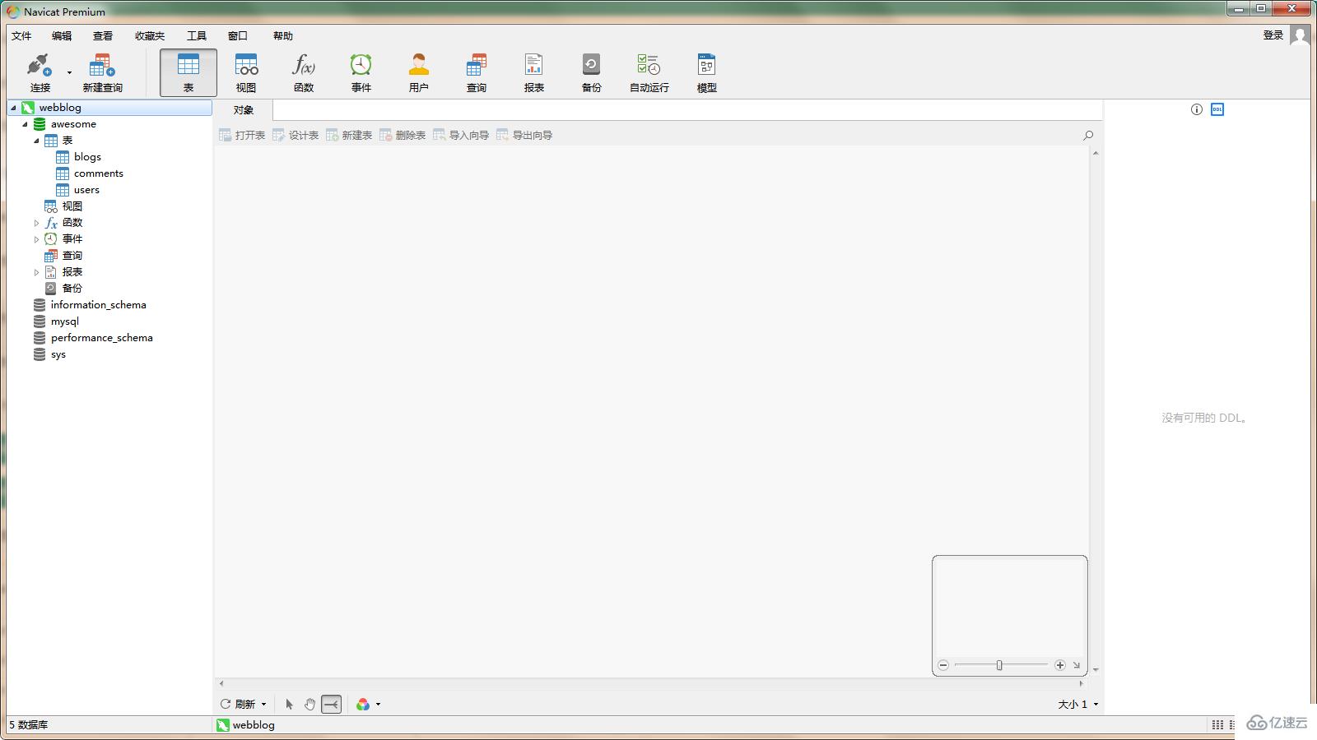The width and height of the screenshot is (1317, 740).
Task: Click New Table (新建表) button
Action: point(349,135)
